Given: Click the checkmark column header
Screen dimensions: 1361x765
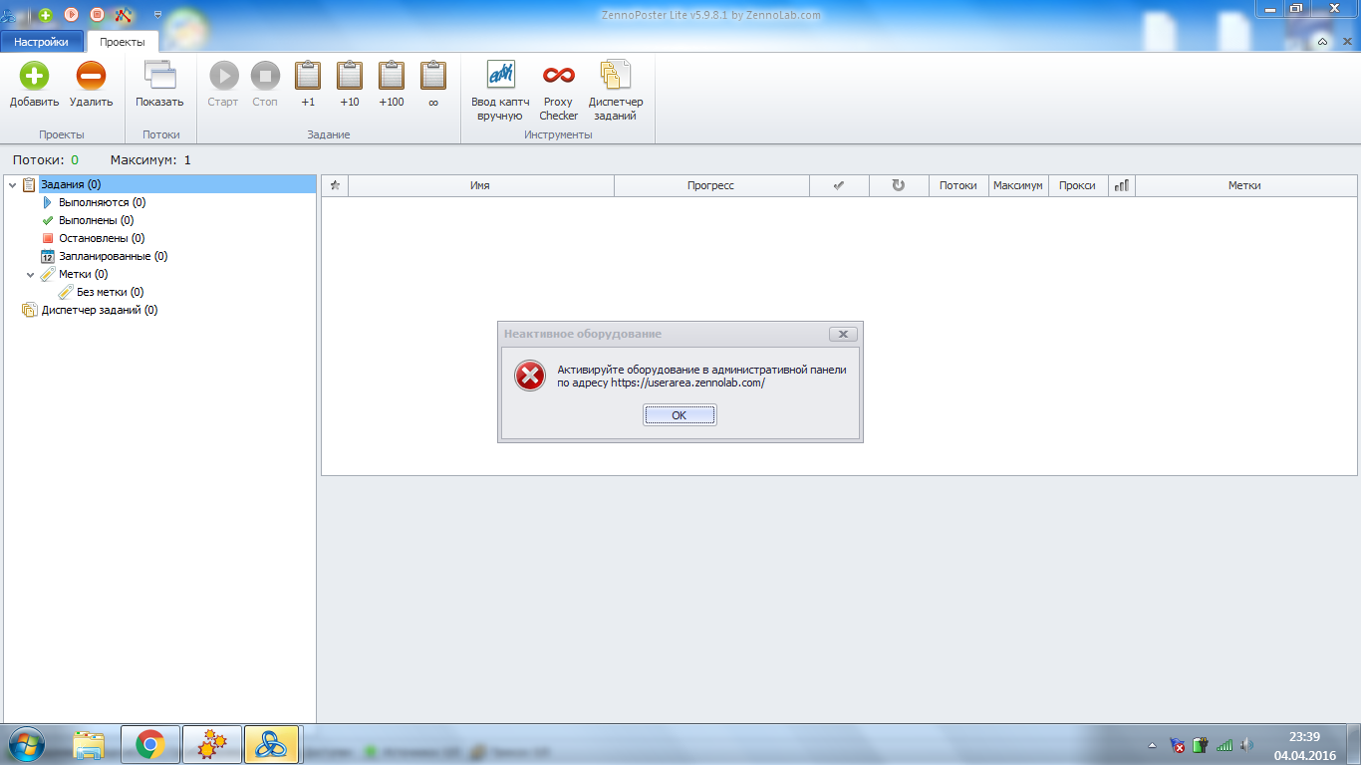Looking at the screenshot, I should (x=839, y=185).
